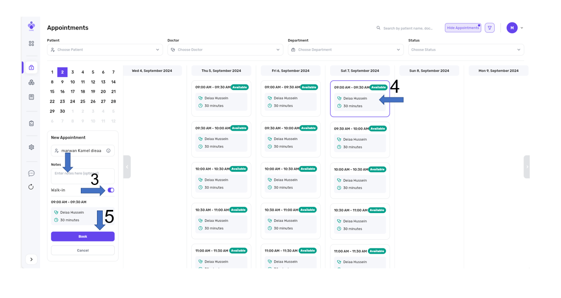
Task: Click the Cancel button
Action: click(82, 251)
